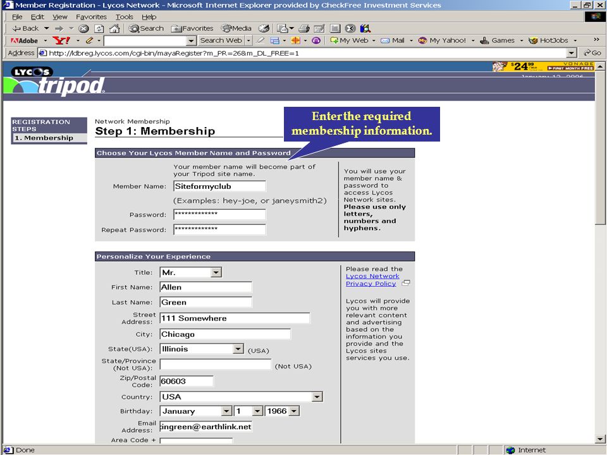Click the Vonage banner ad

(x=543, y=66)
